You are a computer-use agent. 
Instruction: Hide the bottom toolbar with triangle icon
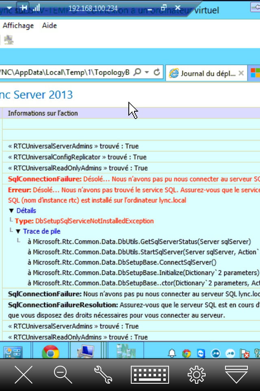(x=236, y=374)
